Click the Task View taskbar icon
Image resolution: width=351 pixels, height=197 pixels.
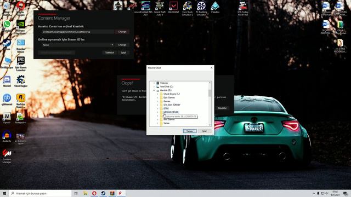(76, 193)
